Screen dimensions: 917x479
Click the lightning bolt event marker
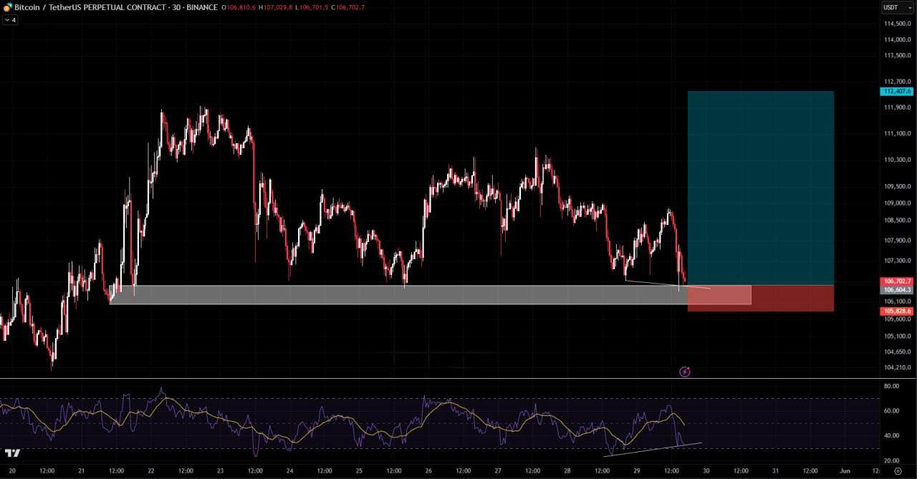tap(684, 372)
